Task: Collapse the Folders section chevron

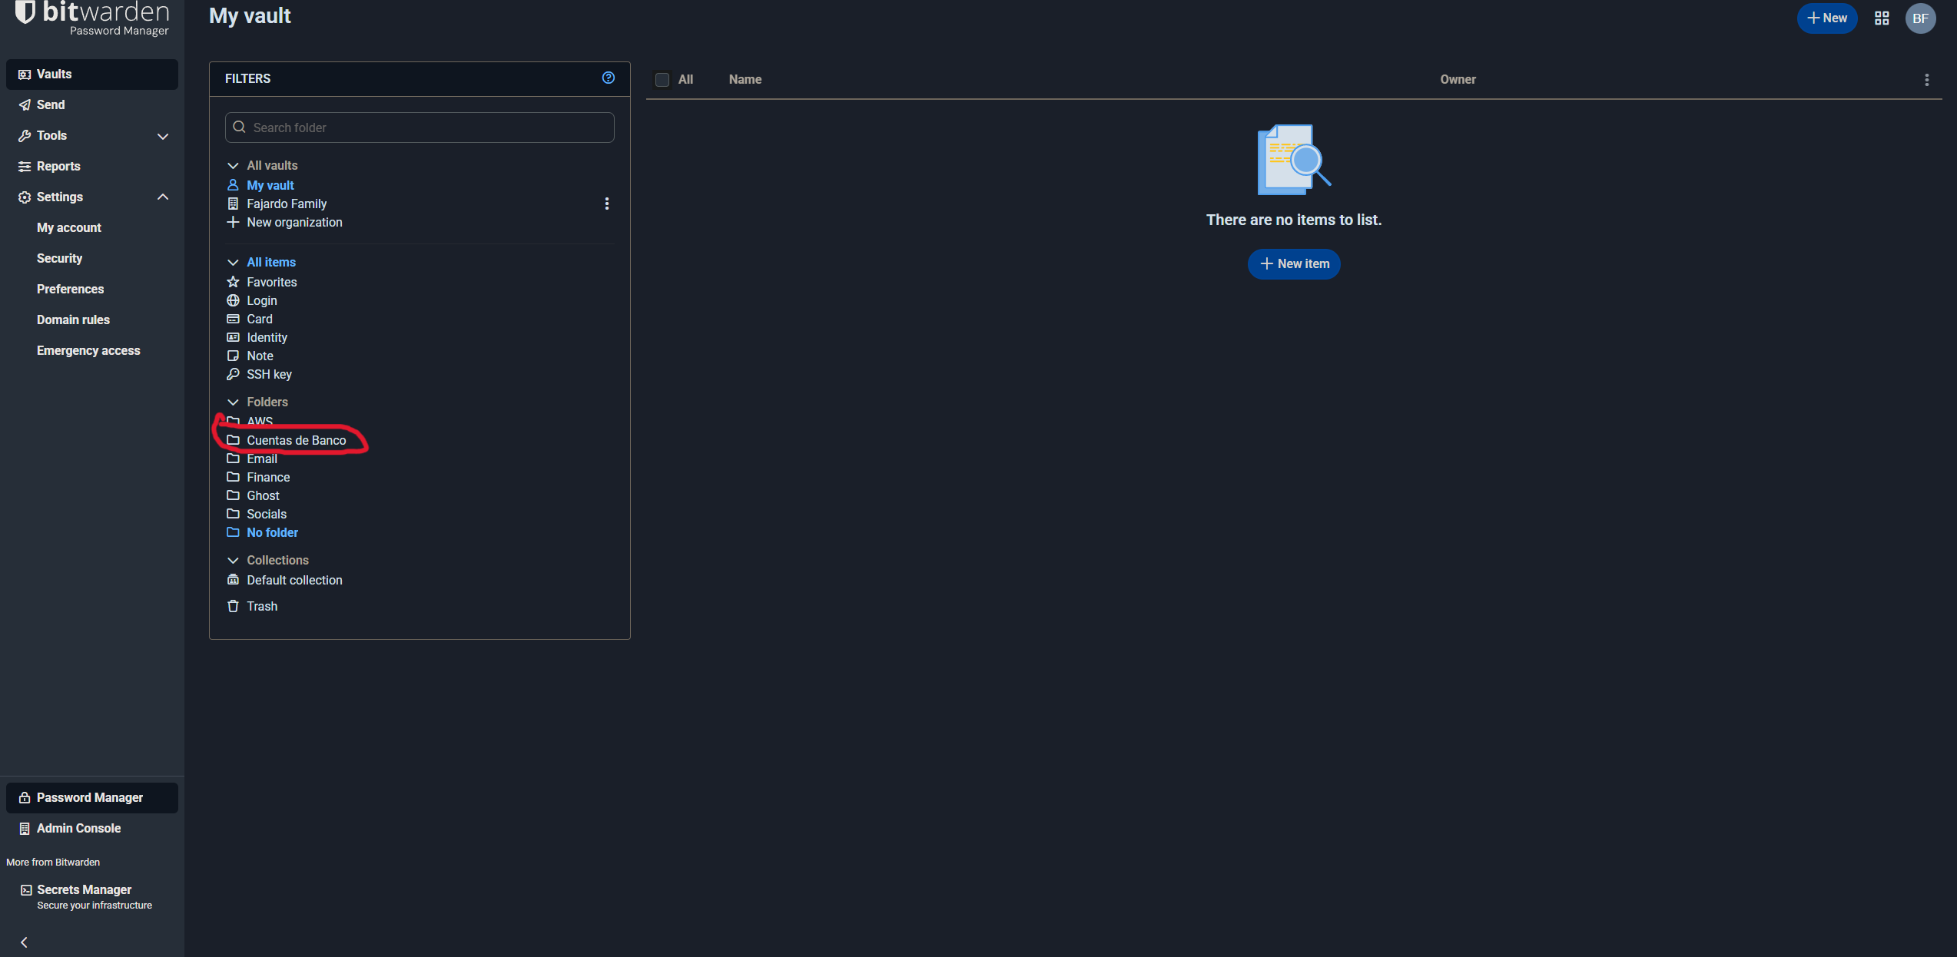Action: tap(233, 402)
